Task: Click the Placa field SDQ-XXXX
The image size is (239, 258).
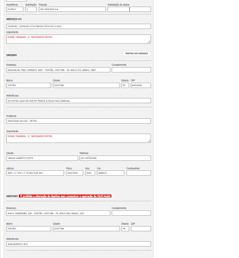Action: pos(75,173)
